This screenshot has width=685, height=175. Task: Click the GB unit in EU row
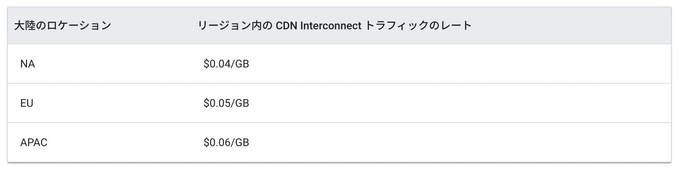point(242,103)
